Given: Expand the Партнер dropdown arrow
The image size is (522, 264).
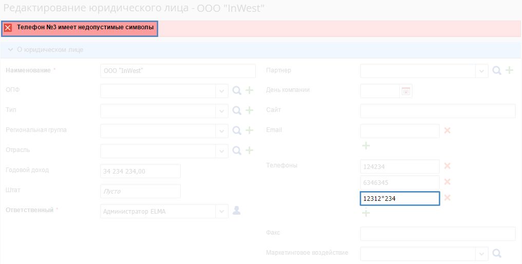Looking at the screenshot, I should tap(482, 71).
